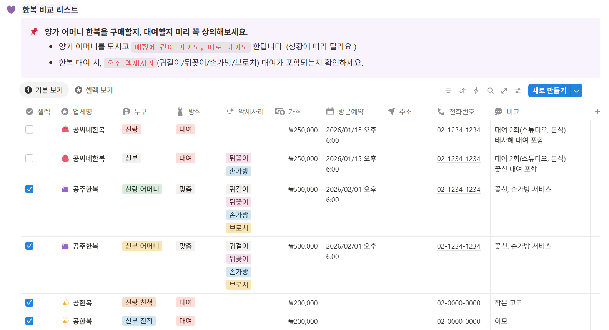Image resolution: width=609 pixels, height=330 pixels.
Task: Select the ₩250,000 price in 신랑 row
Action: point(303,130)
